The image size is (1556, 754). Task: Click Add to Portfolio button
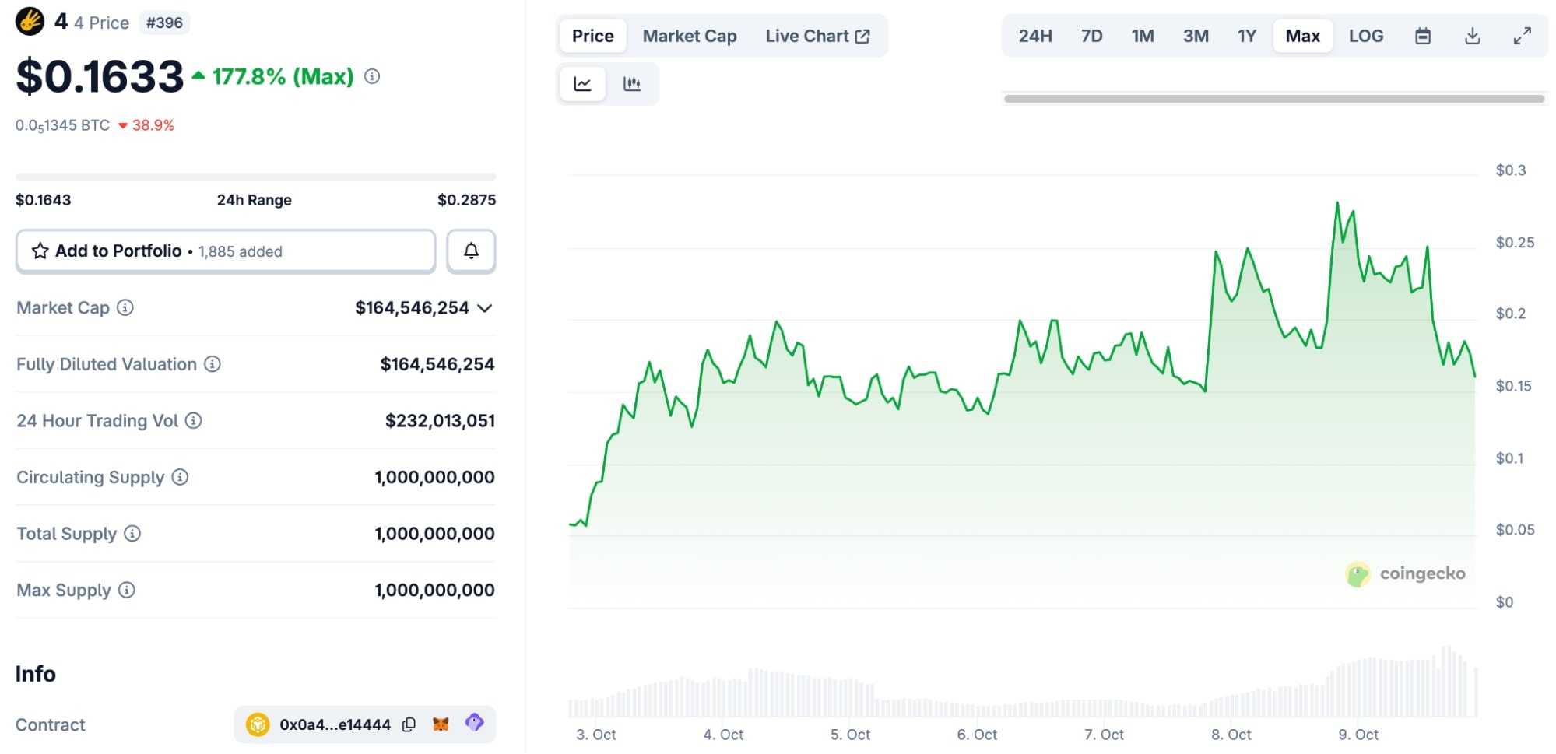click(x=226, y=251)
